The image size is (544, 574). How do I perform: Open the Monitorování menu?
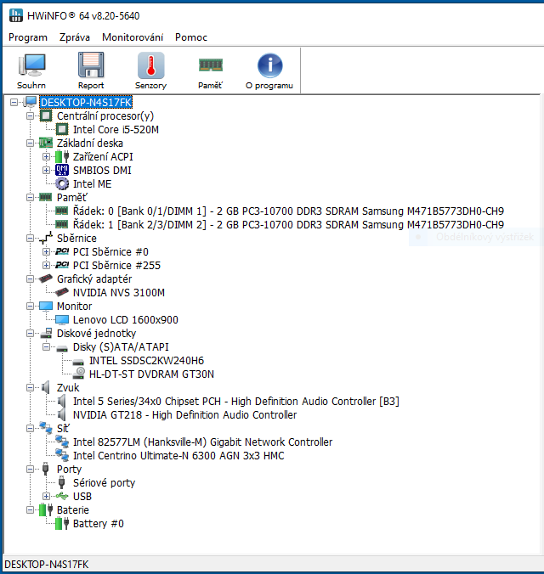point(133,37)
